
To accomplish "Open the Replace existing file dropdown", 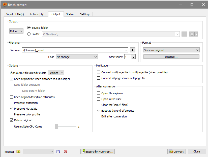I will point(56,73).
